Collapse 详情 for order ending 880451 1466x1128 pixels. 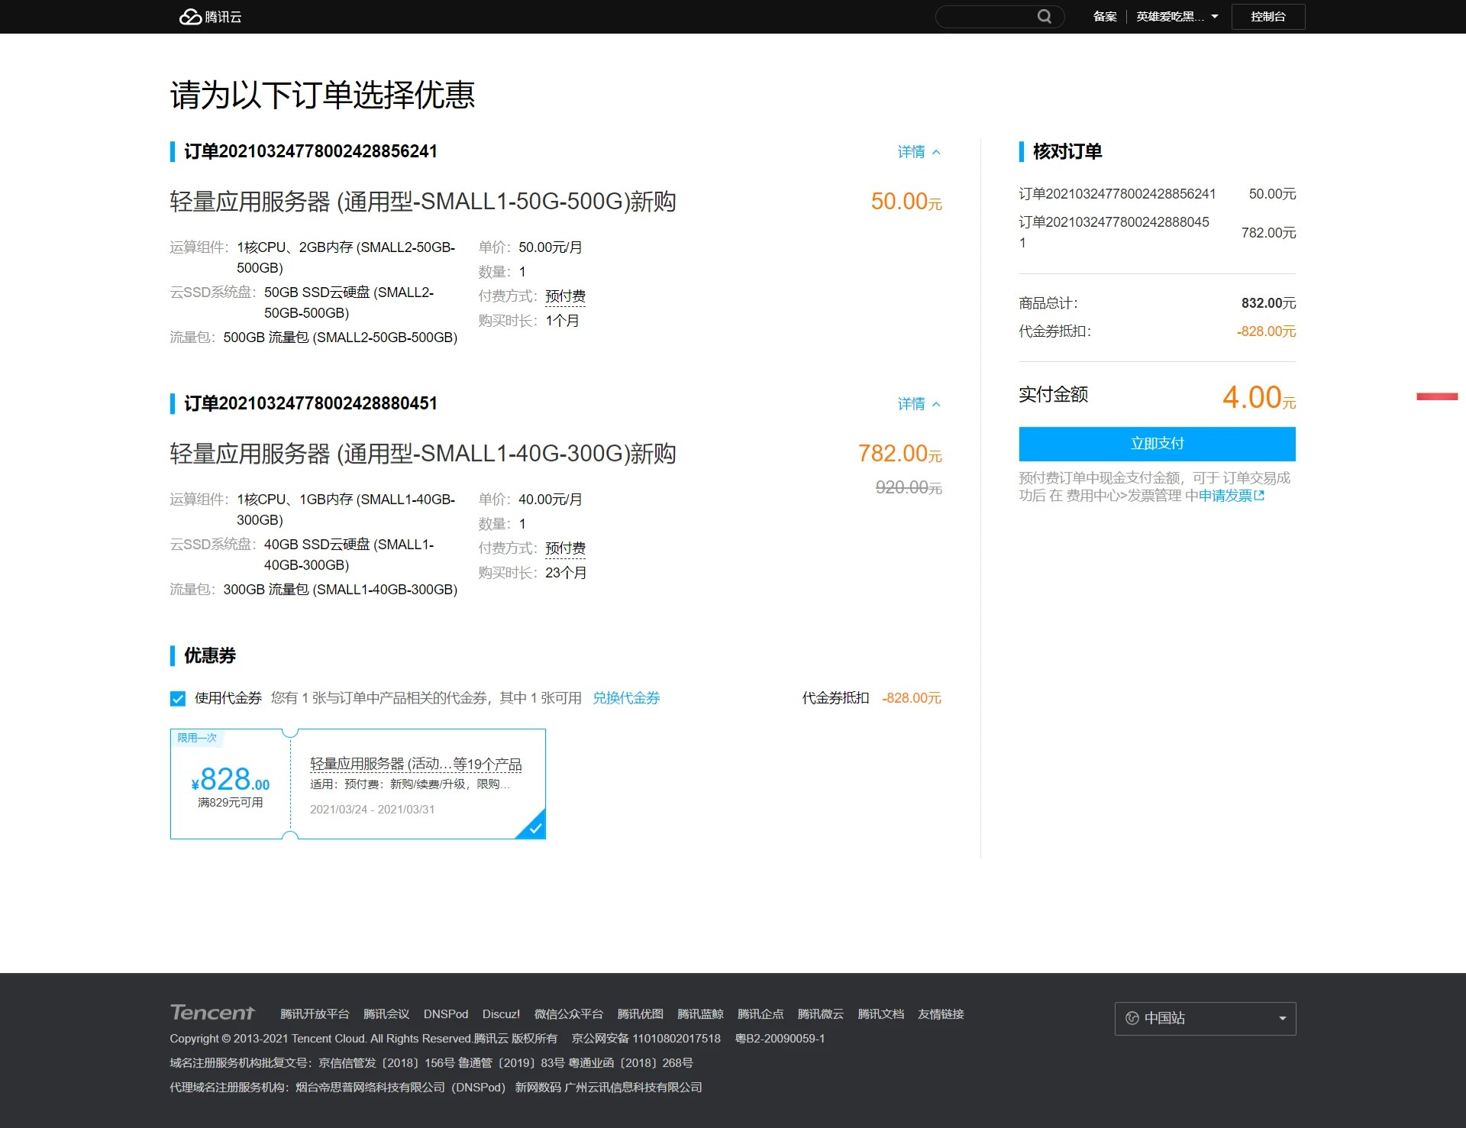(x=919, y=404)
